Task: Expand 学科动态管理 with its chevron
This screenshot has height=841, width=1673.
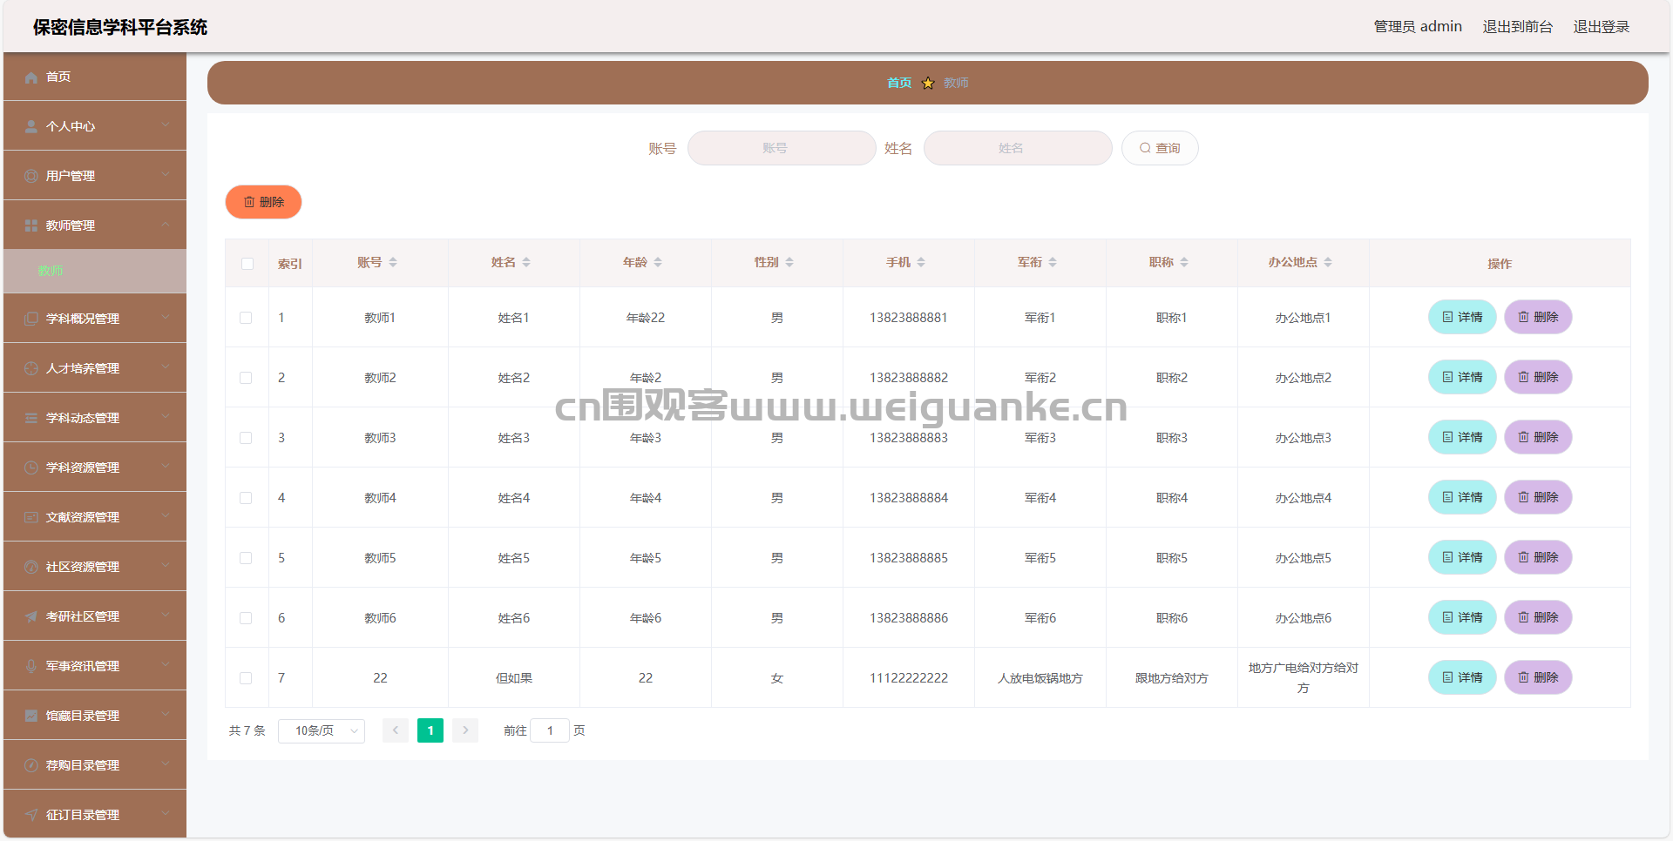Action: (x=166, y=417)
